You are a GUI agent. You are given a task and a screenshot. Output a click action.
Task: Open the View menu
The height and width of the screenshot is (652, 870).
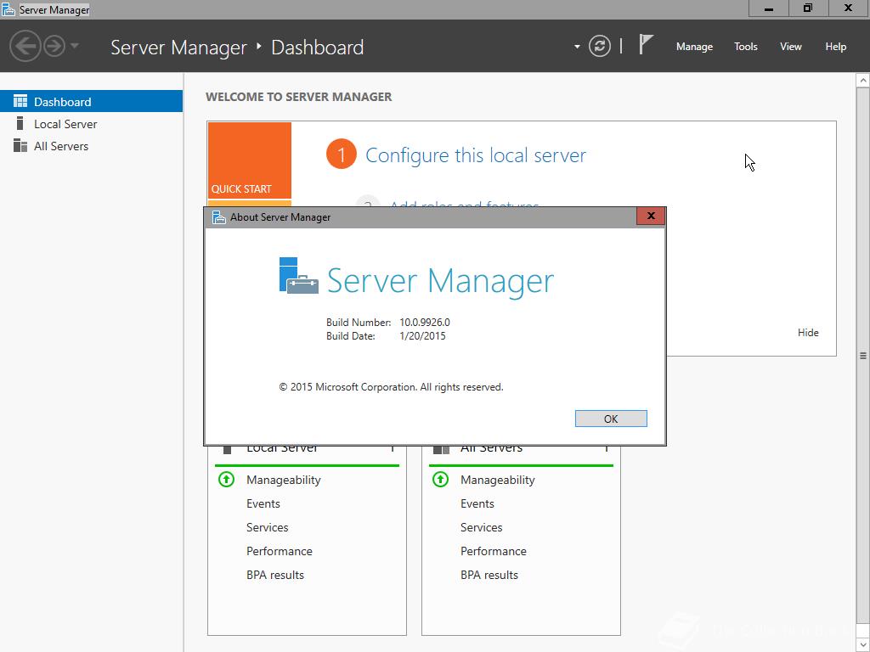pos(791,47)
